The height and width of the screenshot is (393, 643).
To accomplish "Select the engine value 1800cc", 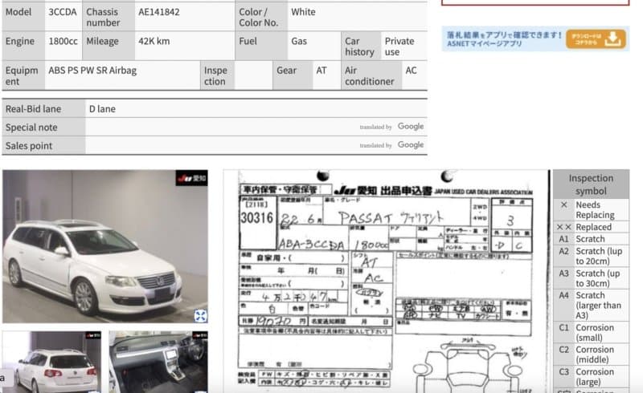I will 63,41.
